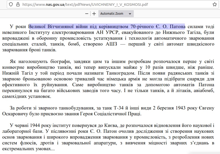The width and height of the screenshot is (220, 154).
Task: Click the date text '2 березня 1943'
Action: tap(169, 108)
